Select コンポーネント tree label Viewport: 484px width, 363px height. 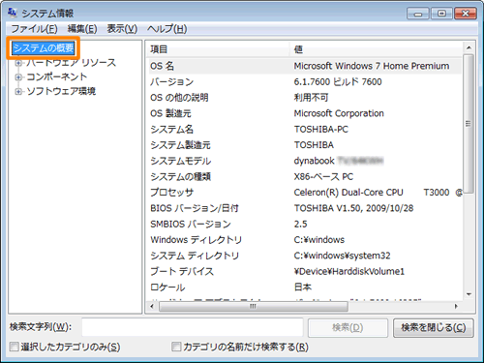[x=57, y=76]
